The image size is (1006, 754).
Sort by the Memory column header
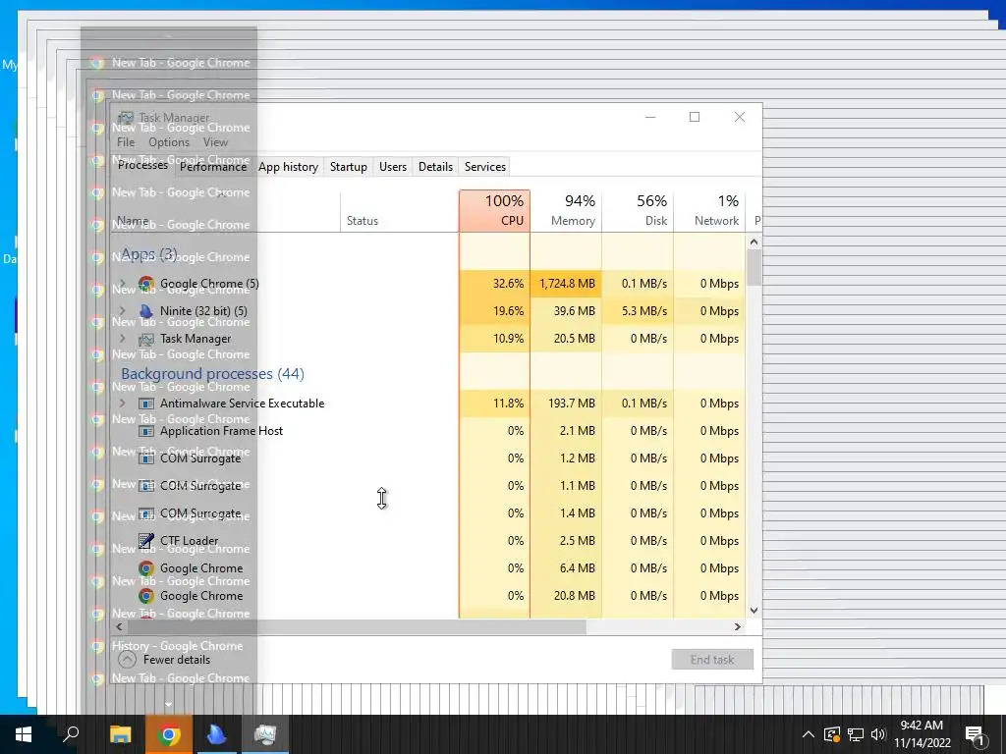click(x=566, y=211)
